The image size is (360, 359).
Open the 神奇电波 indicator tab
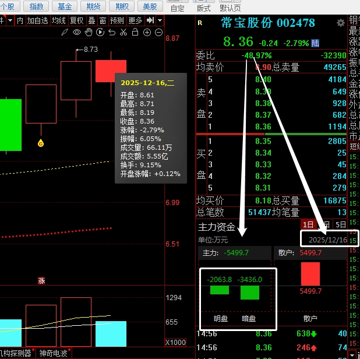53,353
